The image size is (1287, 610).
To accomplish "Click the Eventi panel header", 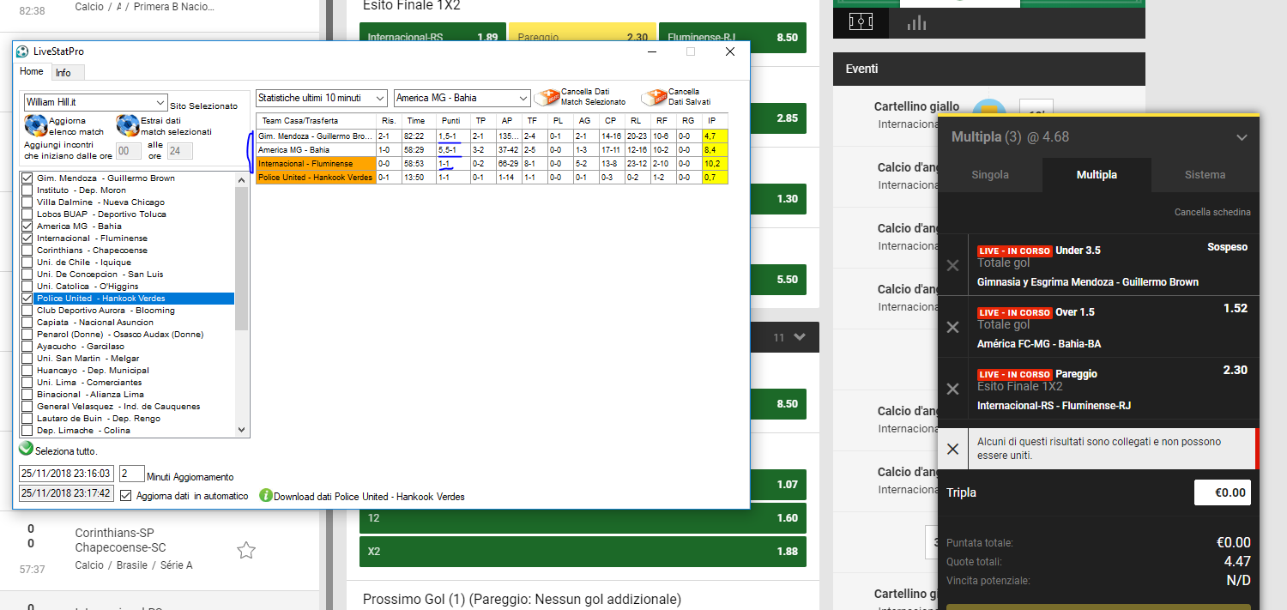I will (x=988, y=69).
